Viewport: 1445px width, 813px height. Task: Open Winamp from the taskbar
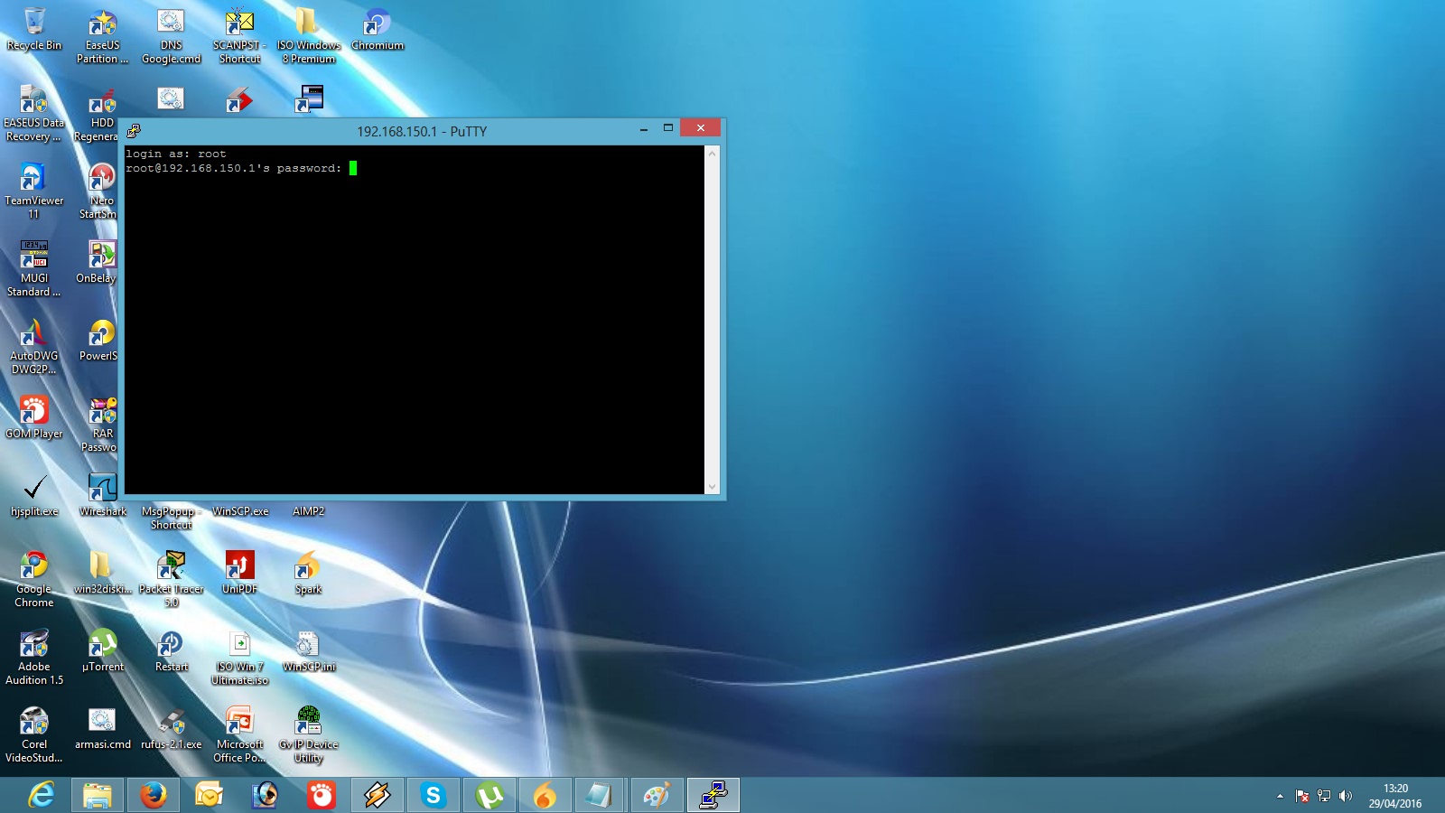(x=377, y=795)
